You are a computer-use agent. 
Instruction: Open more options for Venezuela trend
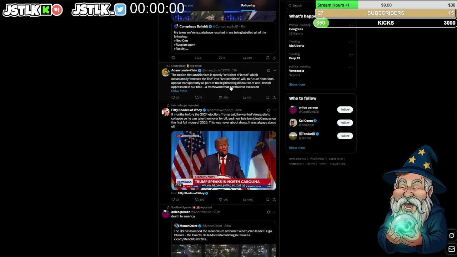351,67
